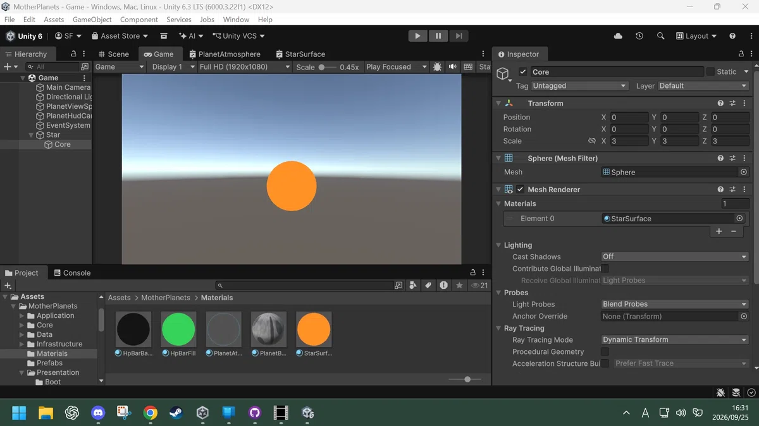Open the Tag dropdown showing Untagged
The width and height of the screenshot is (759, 426).
tap(579, 86)
